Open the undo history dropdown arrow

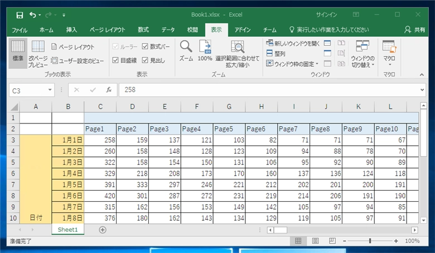pyautogui.click(x=40, y=15)
